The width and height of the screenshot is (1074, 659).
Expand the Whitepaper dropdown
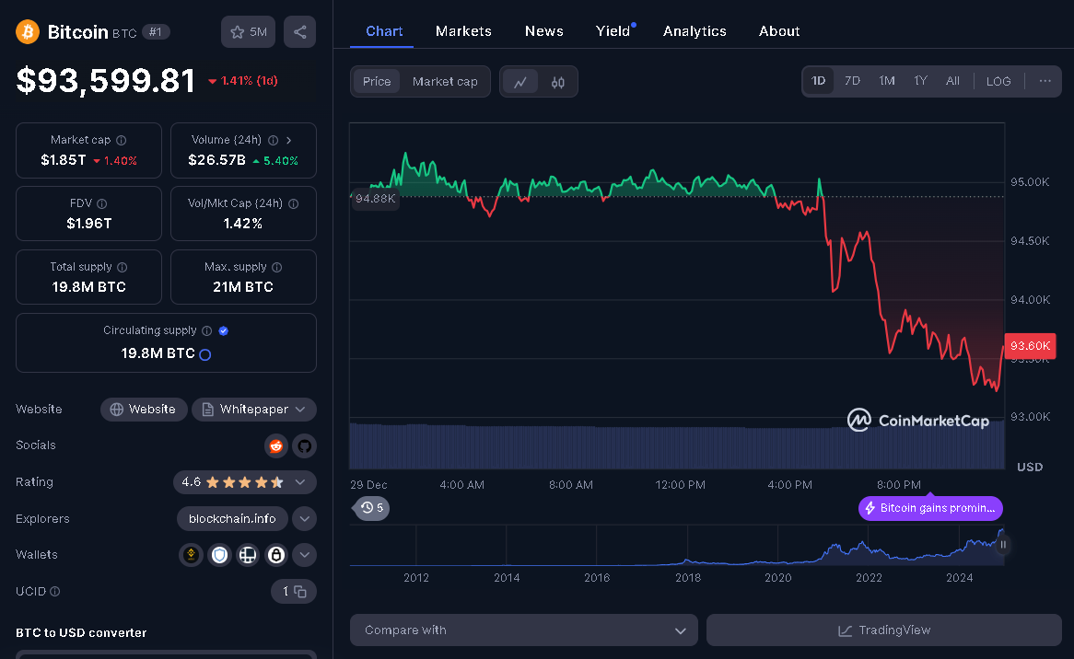click(254, 410)
